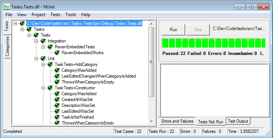Screen dimensions: 273x138
Task: Click the check icon beside TaskIsNotFinished
Action: coord(57,117)
